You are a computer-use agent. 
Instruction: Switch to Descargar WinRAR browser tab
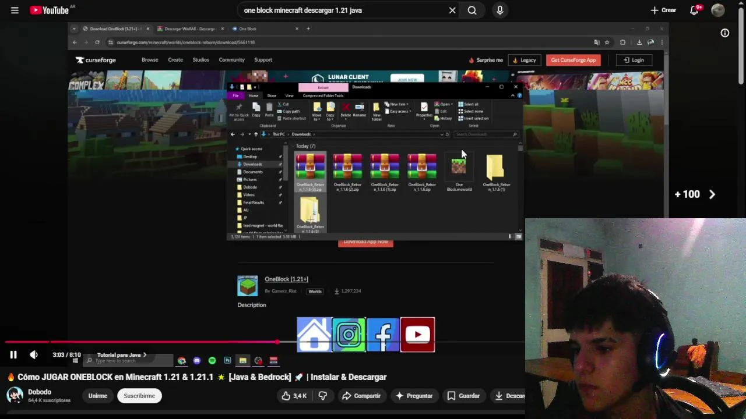click(x=189, y=29)
